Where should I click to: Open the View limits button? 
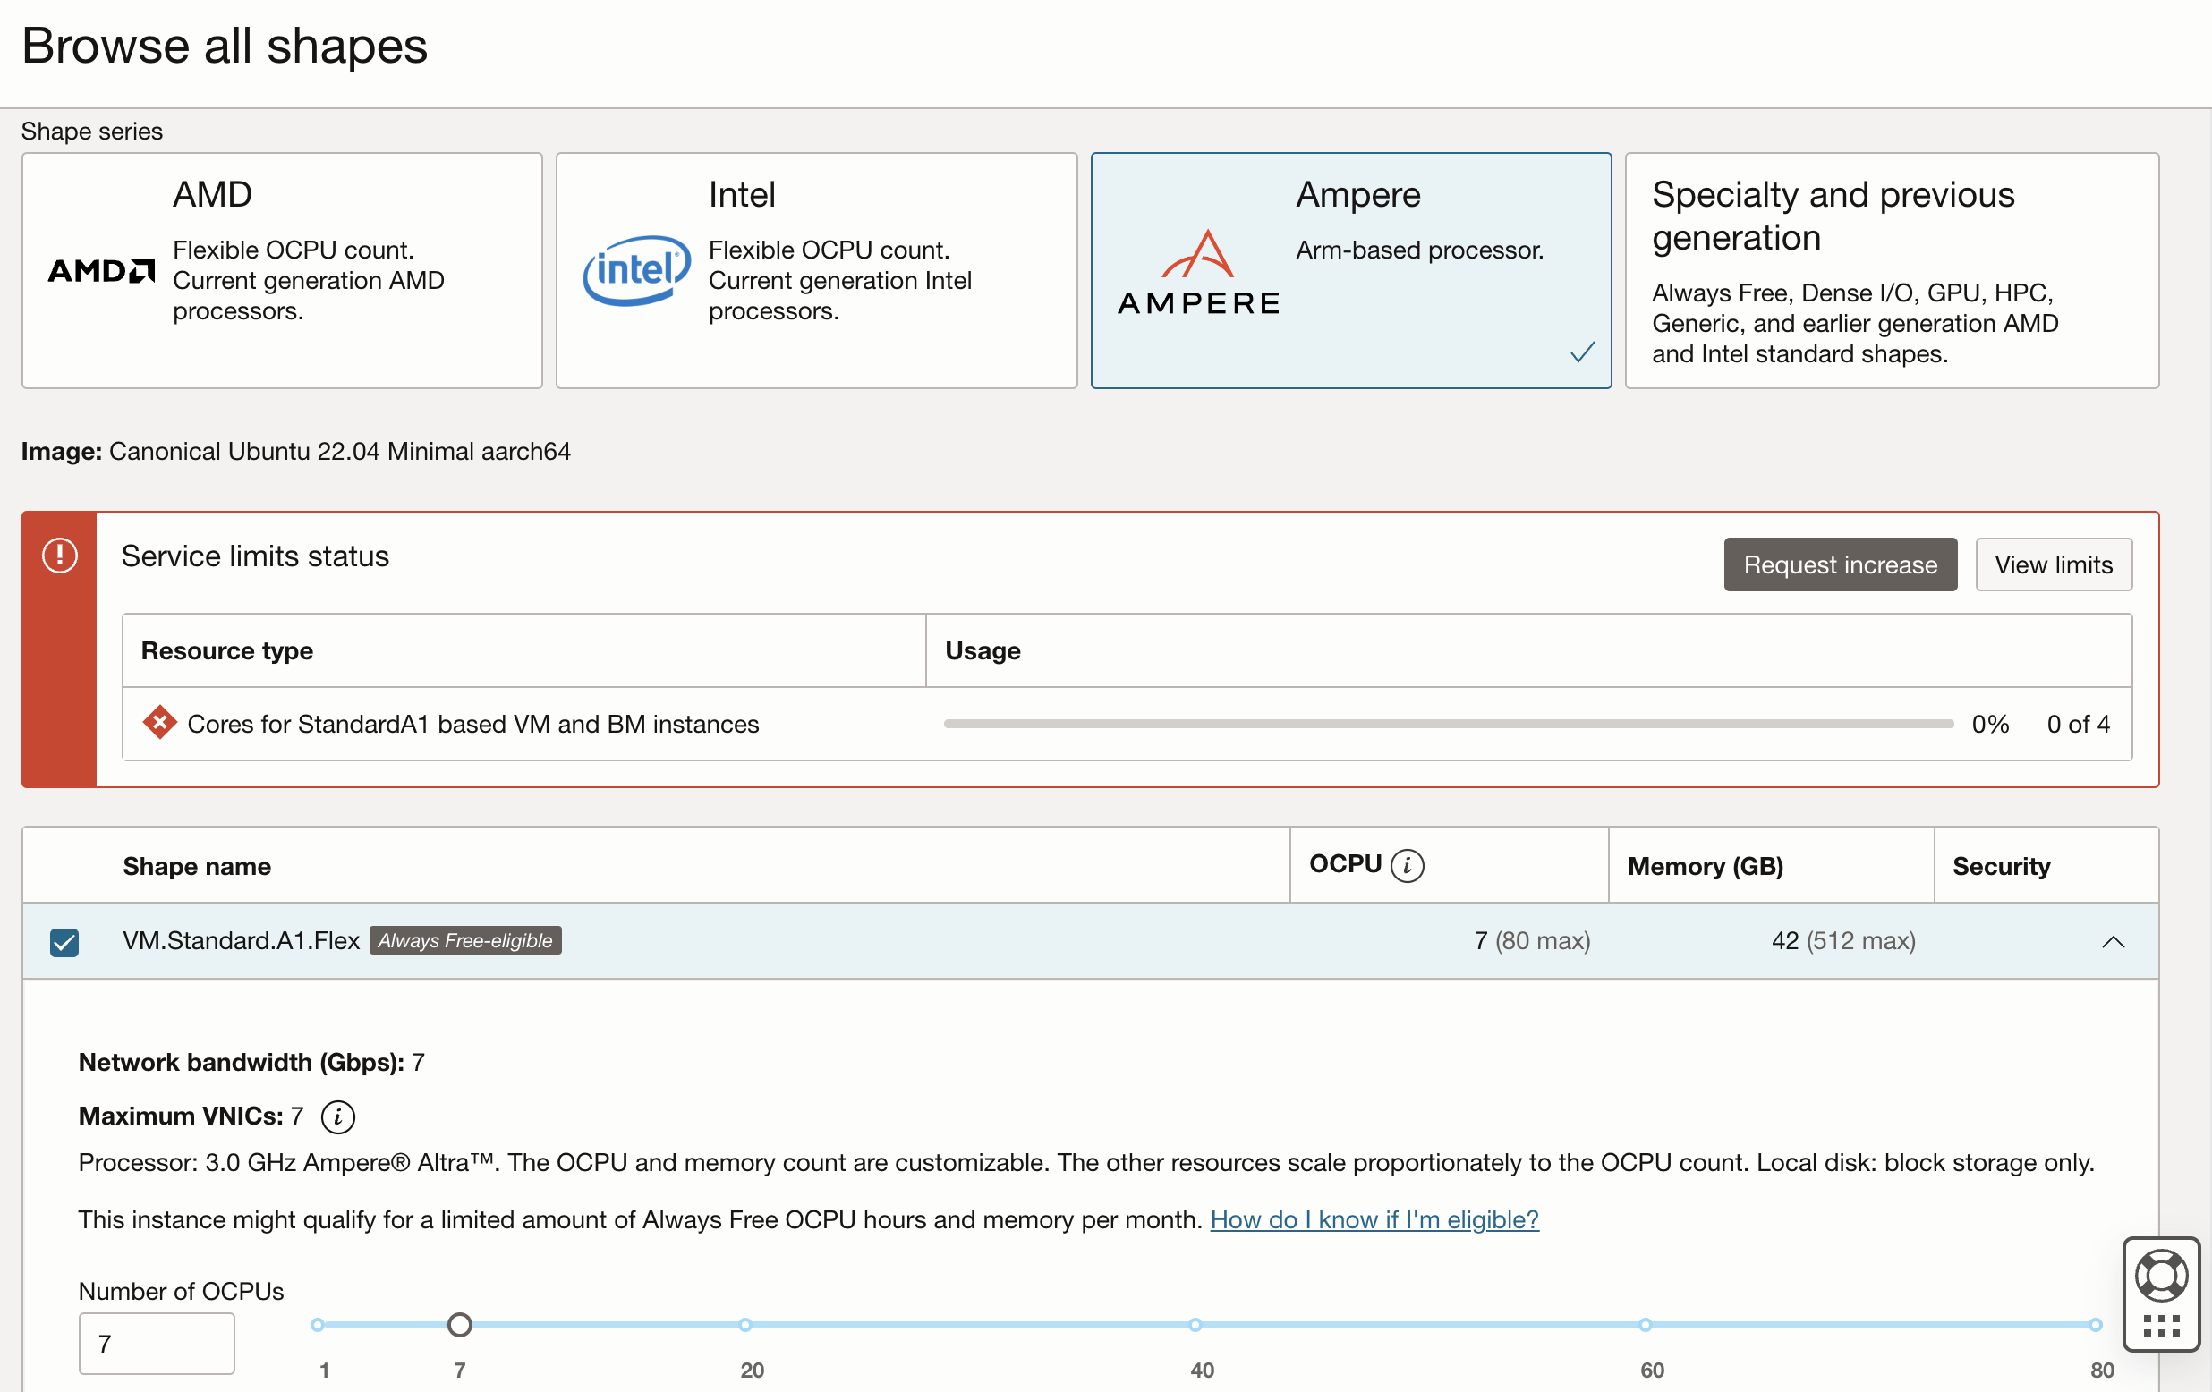pos(2053,564)
